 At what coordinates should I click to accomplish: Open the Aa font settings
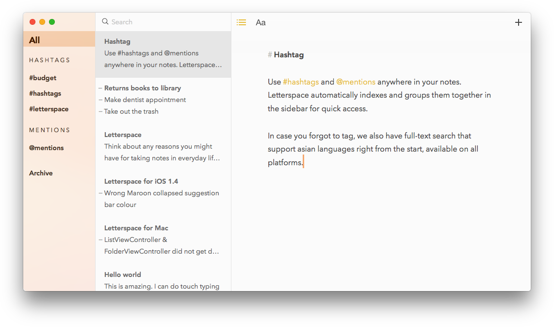(261, 22)
